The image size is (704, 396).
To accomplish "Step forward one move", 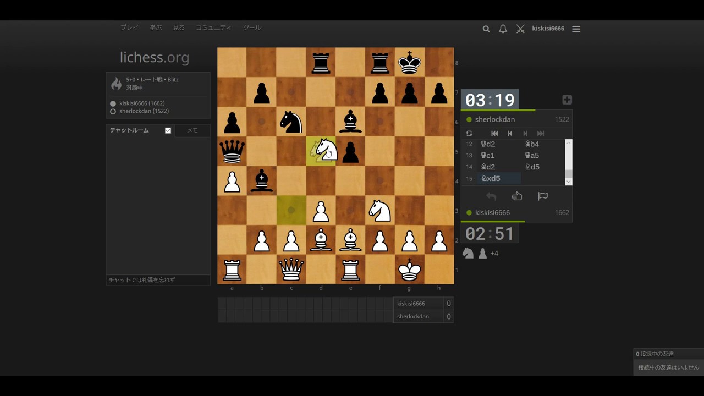I will (x=525, y=134).
